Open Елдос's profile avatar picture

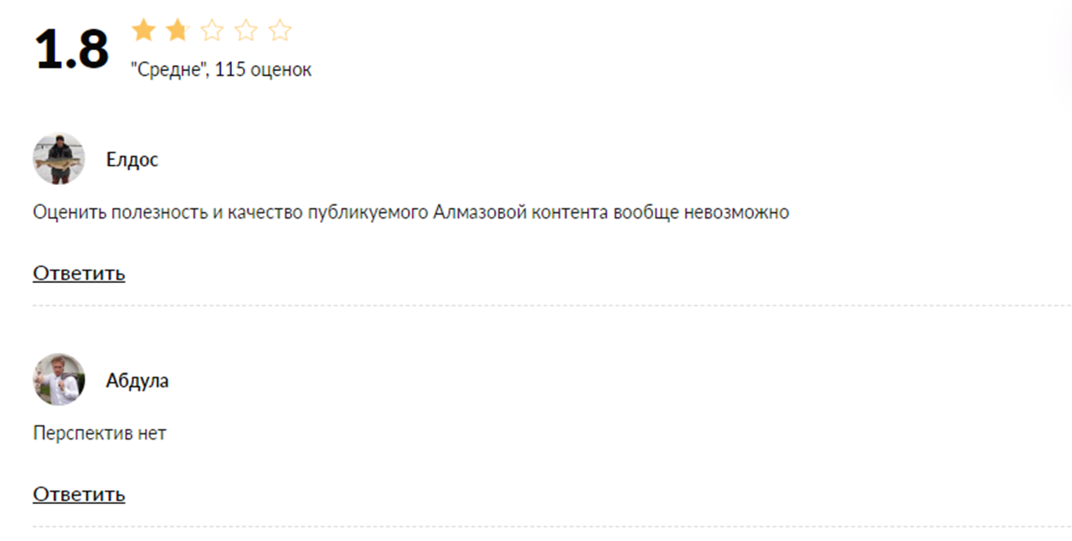[59, 159]
